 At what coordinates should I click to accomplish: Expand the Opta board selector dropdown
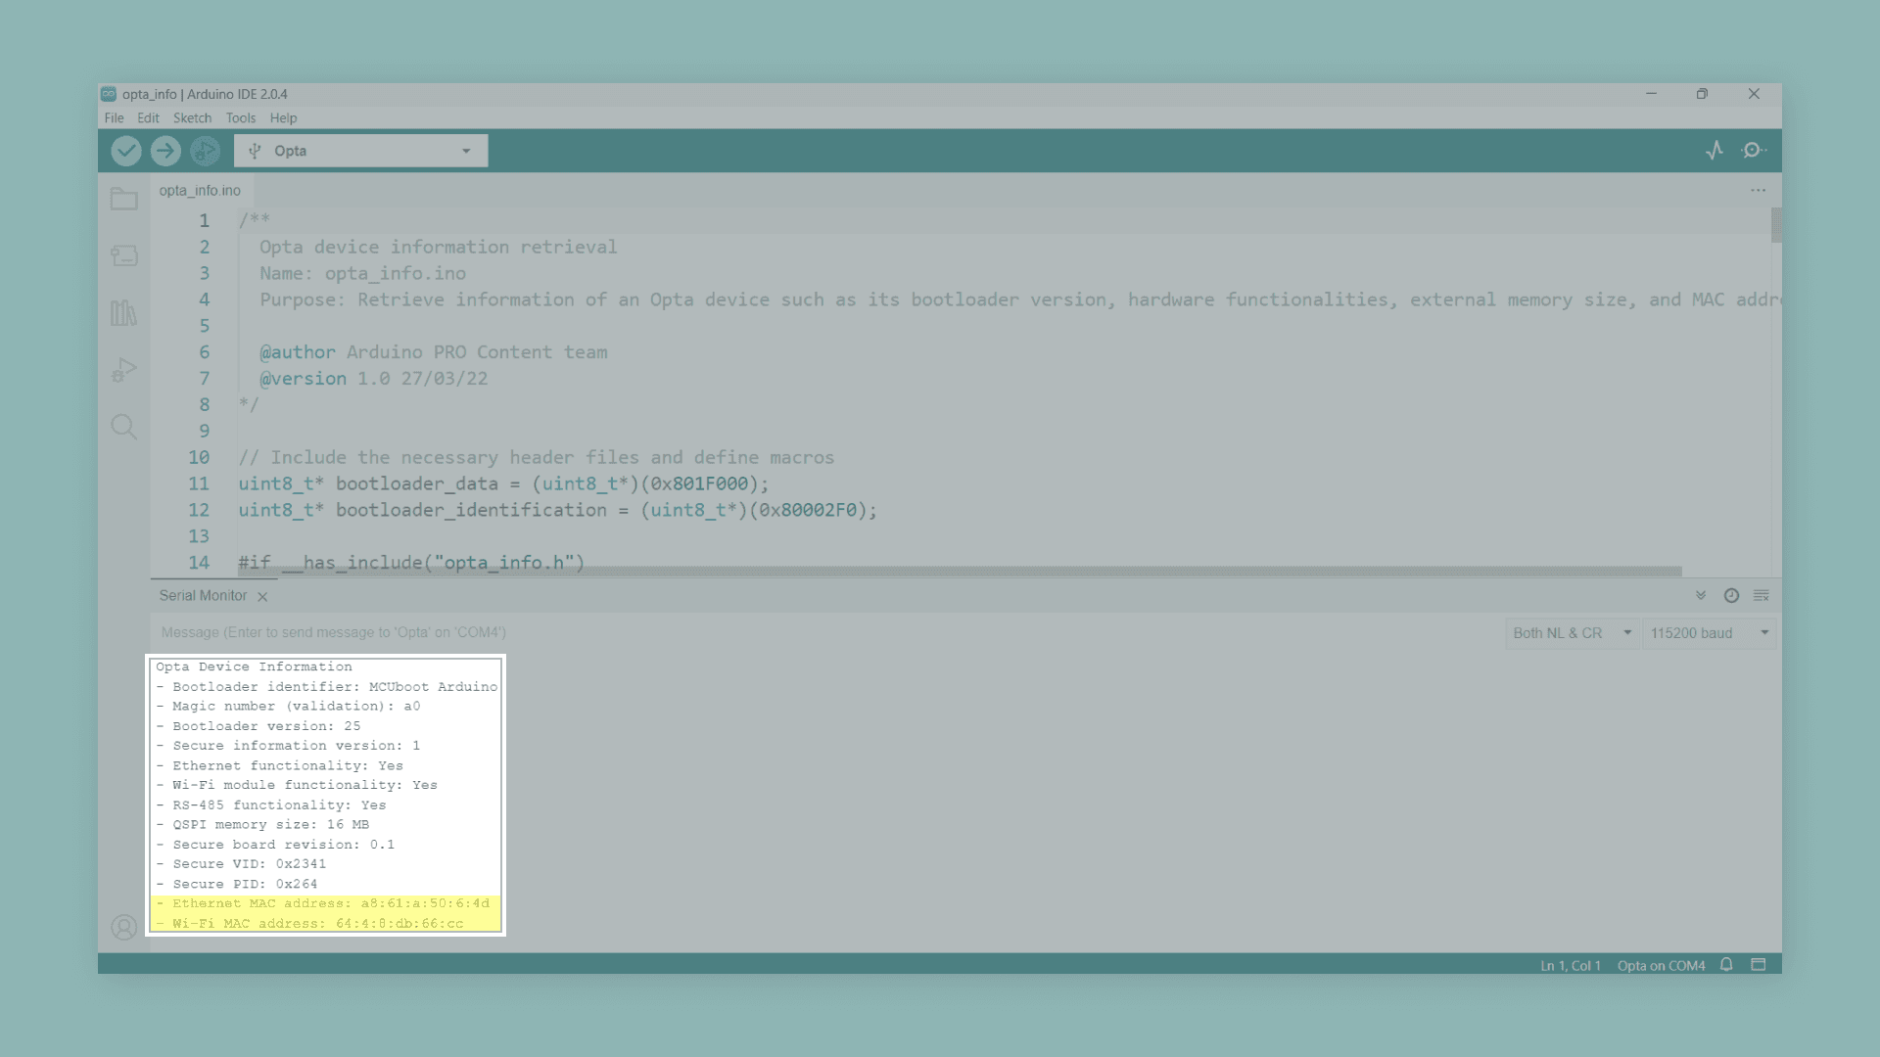coord(361,151)
